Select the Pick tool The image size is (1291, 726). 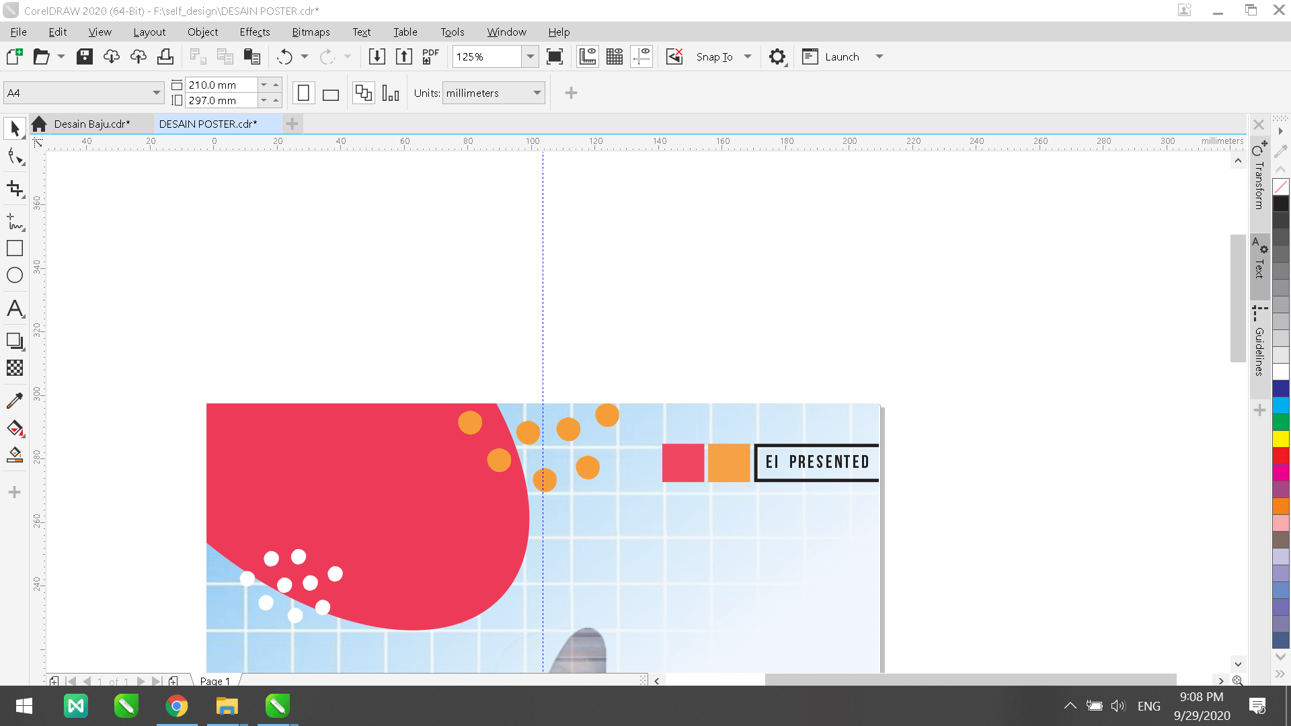pyautogui.click(x=14, y=128)
